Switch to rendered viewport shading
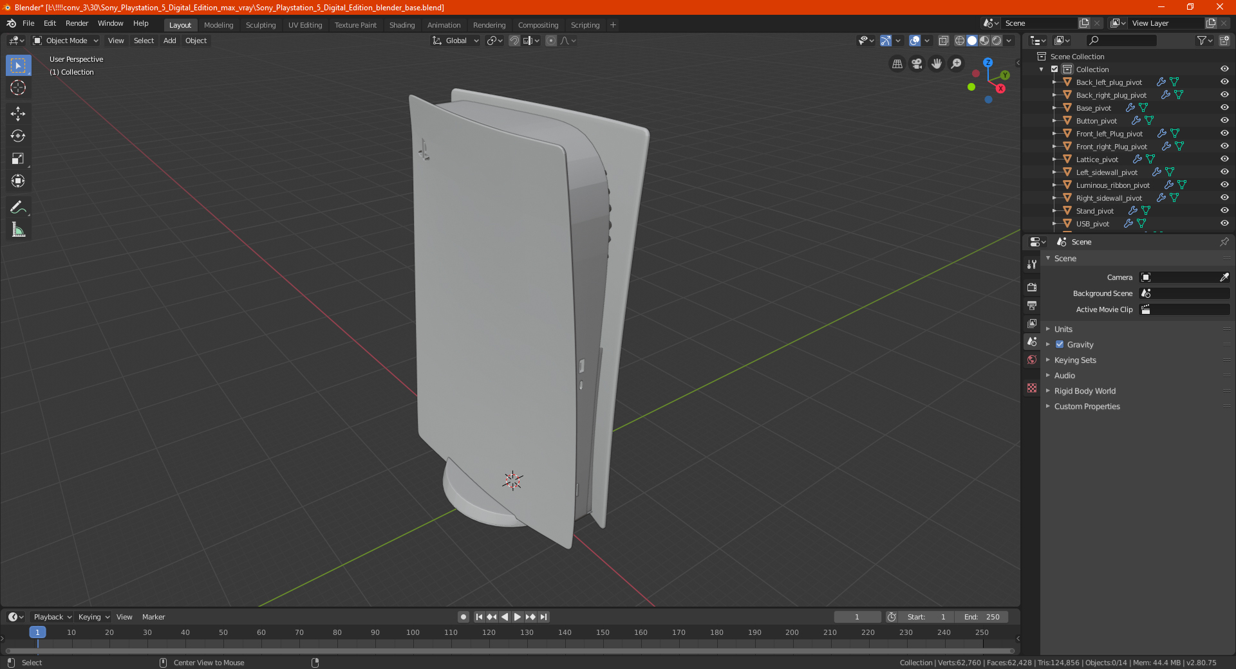Screen dimensions: 1236x669 (997, 41)
